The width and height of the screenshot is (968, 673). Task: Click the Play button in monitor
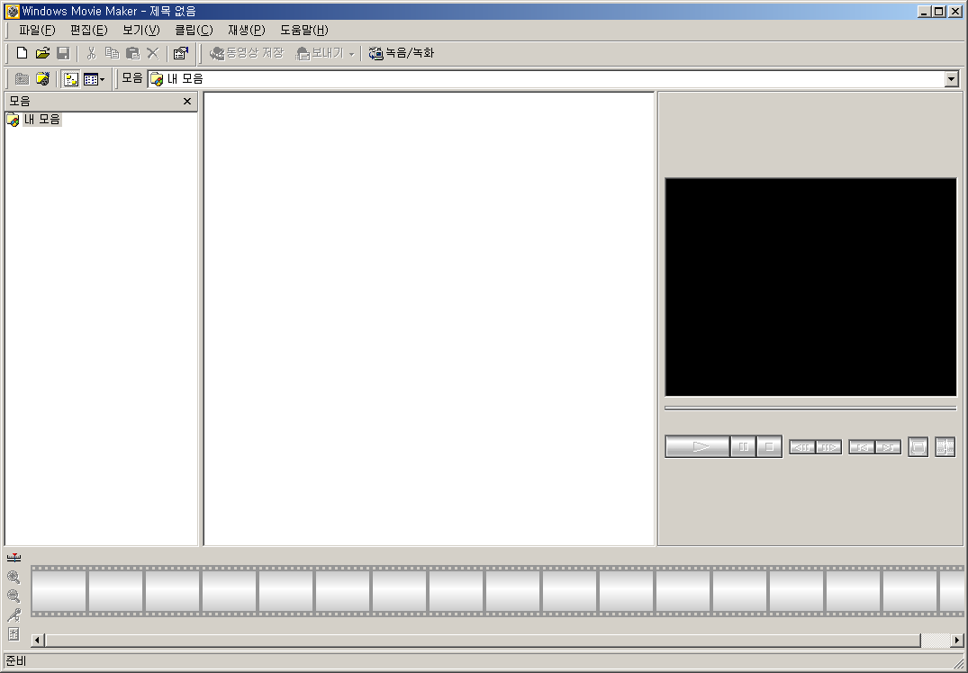[698, 446]
